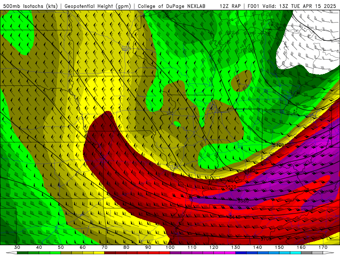
Task: Click the 90 value on the color scale
Action: tap(148, 247)
